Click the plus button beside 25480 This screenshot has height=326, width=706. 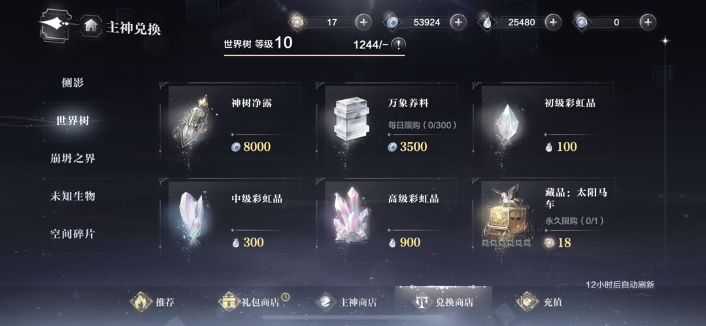tap(553, 22)
